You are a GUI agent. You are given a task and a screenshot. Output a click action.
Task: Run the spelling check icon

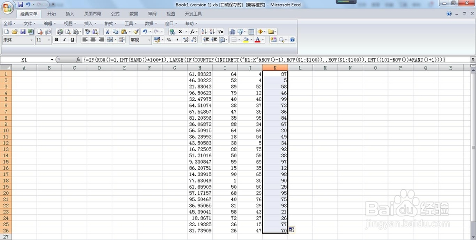pos(88,31)
